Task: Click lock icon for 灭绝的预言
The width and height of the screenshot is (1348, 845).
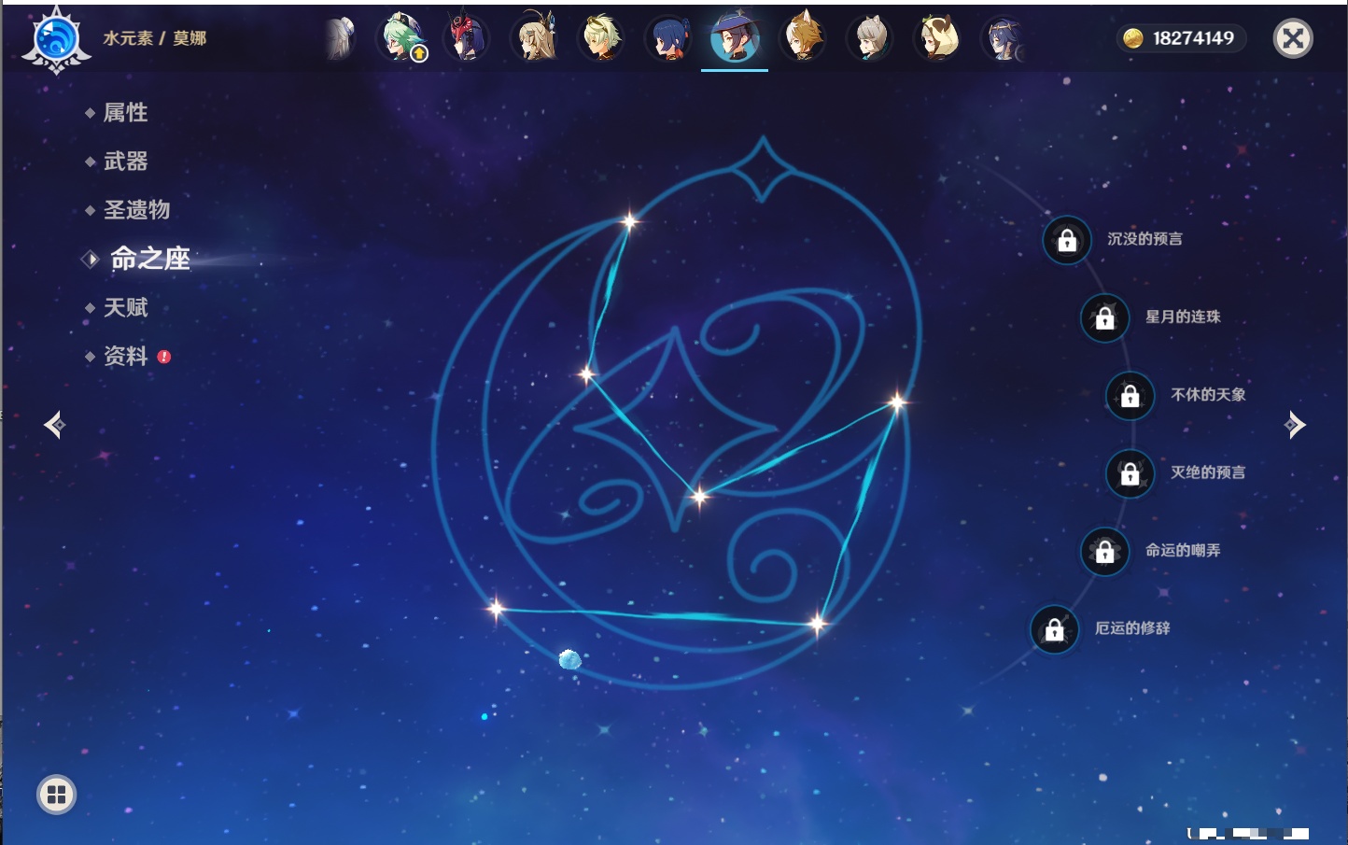Action: tap(1130, 474)
